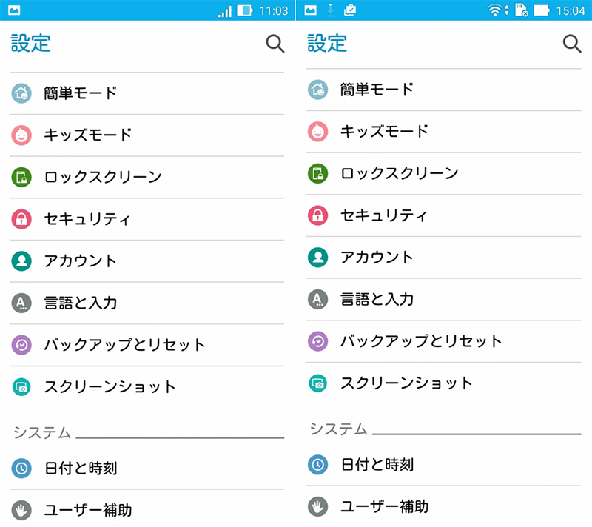The image size is (592, 527).
Task: Tap the アカウント person icon on 11:03 screen
Action: click(22, 261)
